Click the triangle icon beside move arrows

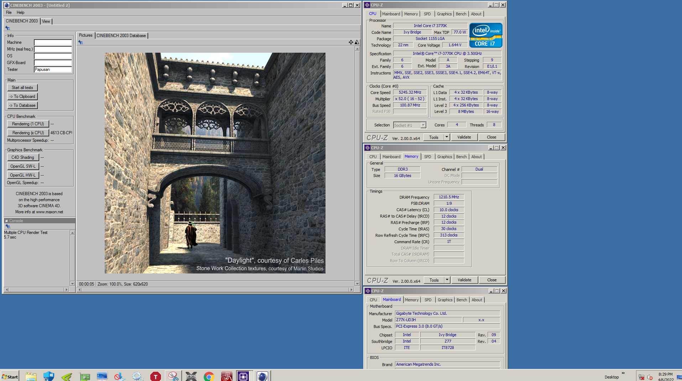(x=357, y=42)
